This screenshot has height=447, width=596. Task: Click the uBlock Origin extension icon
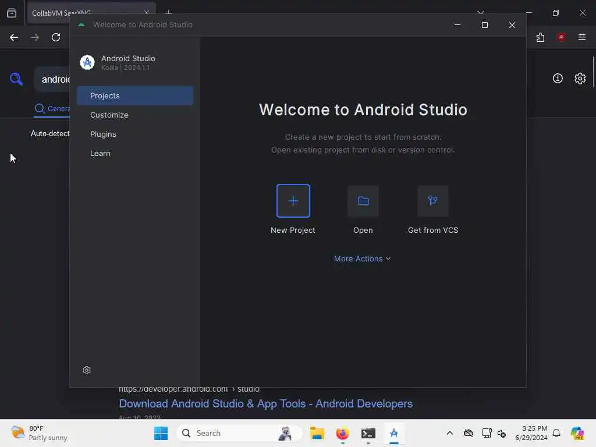pyautogui.click(x=561, y=37)
